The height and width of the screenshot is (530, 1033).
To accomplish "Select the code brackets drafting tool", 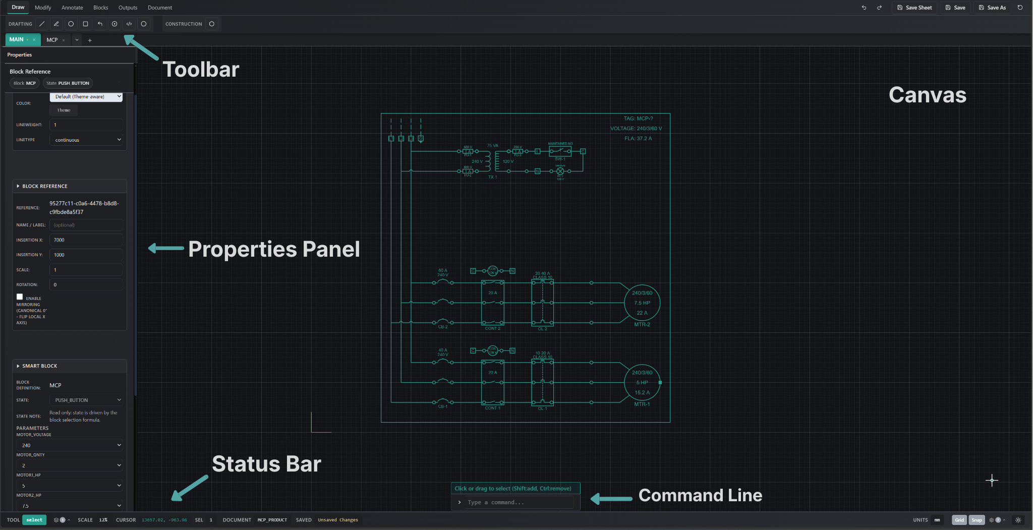I will [x=129, y=24].
